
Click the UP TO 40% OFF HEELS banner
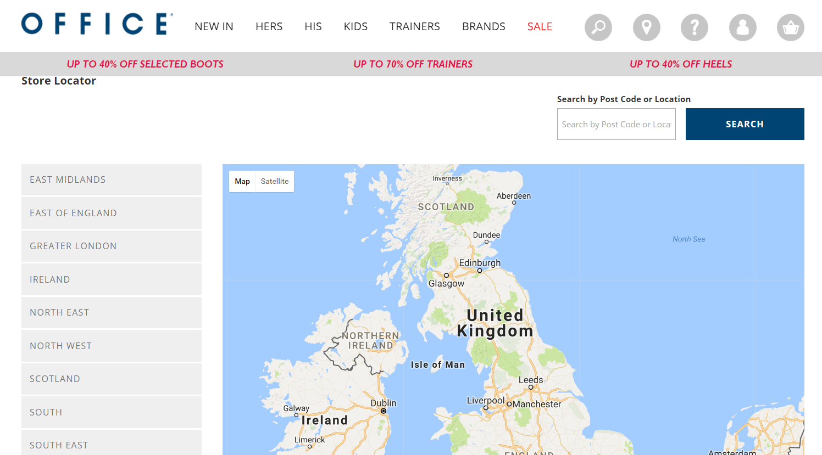point(681,64)
